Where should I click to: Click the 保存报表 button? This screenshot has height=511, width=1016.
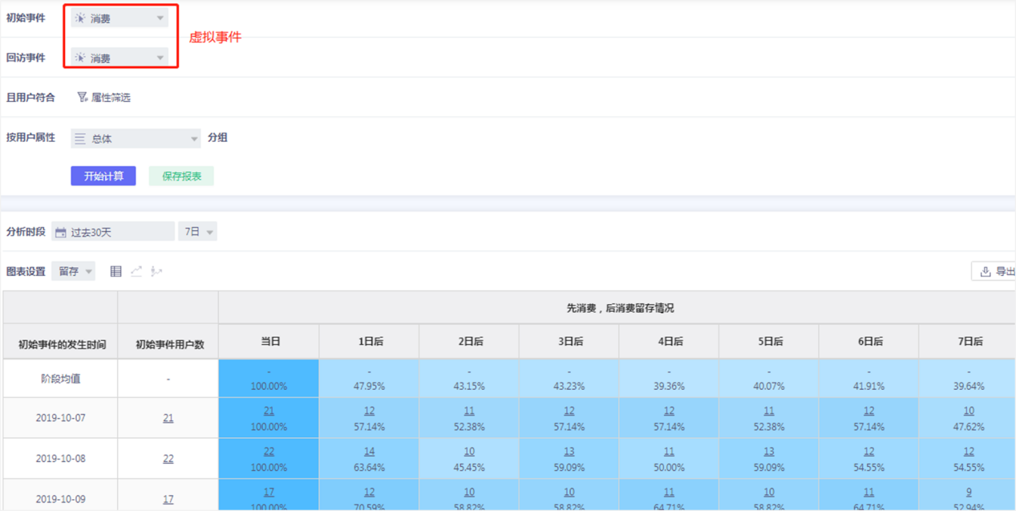[181, 176]
